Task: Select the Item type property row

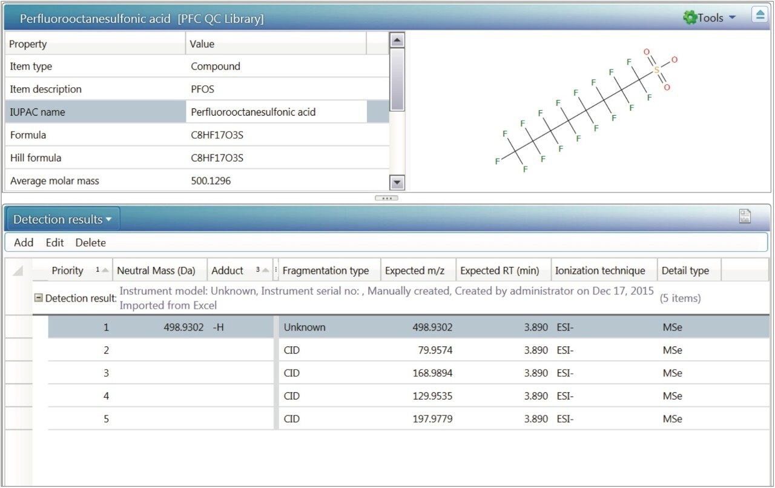Action: point(197,67)
